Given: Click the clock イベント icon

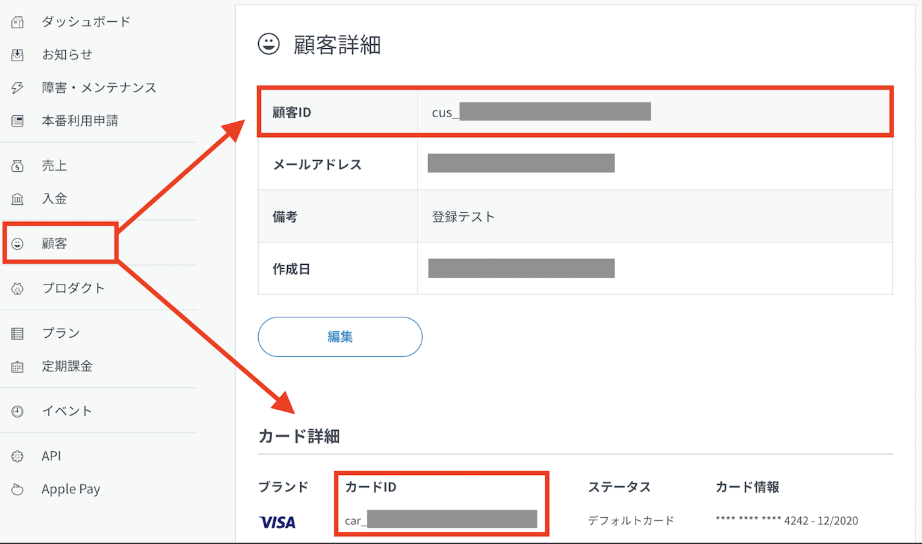Looking at the screenshot, I should pos(18,412).
